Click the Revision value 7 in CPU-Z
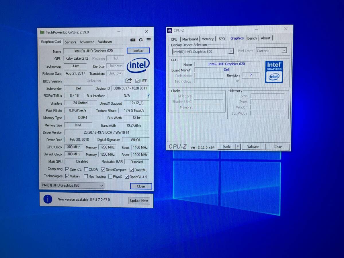 [251, 75]
